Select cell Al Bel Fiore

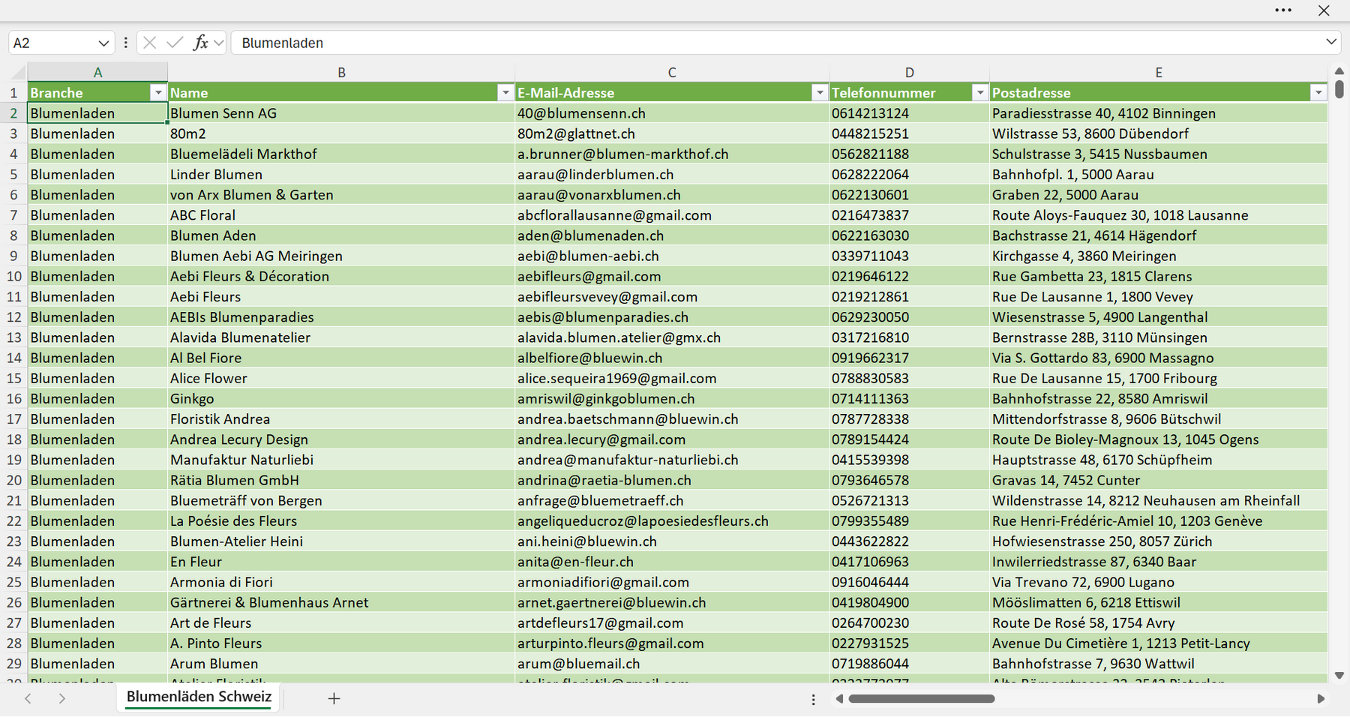[x=341, y=358]
